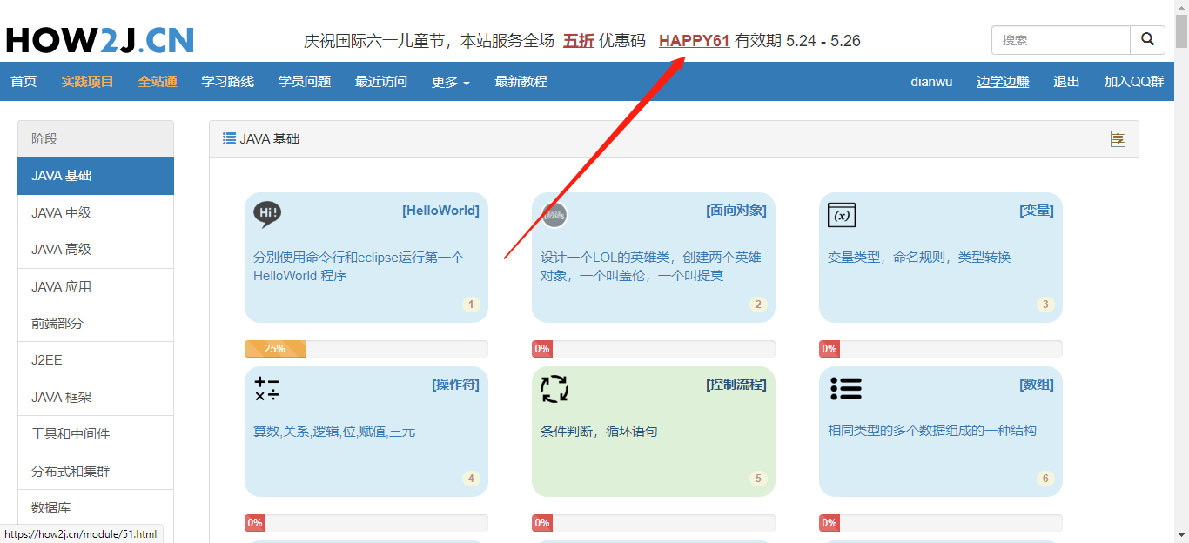Select 前端部分 in the stage sidebar
This screenshot has width=1189, height=543.
click(96, 324)
